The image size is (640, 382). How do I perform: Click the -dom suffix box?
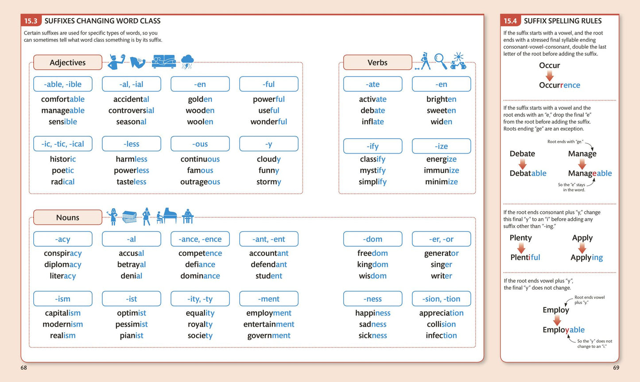(373, 239)
